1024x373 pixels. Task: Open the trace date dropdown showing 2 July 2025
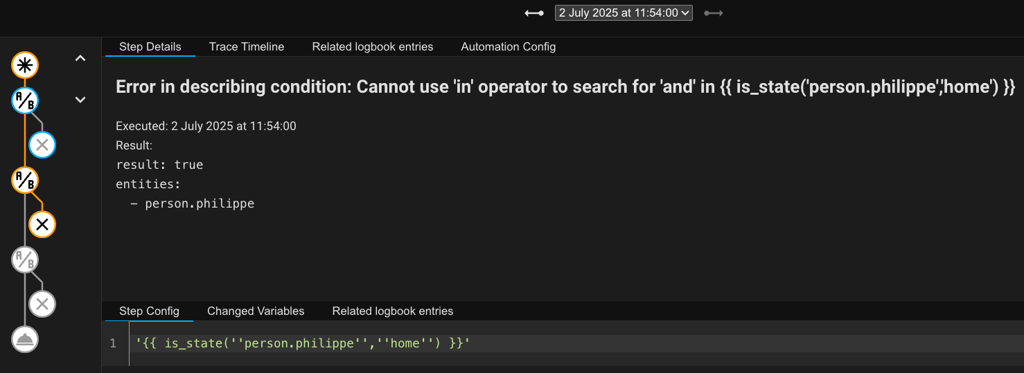pyautogui.click(x=624, y=12)
